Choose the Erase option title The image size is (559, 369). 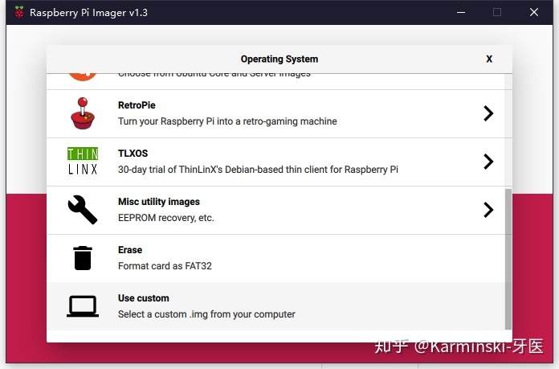(x=130, y=250)
